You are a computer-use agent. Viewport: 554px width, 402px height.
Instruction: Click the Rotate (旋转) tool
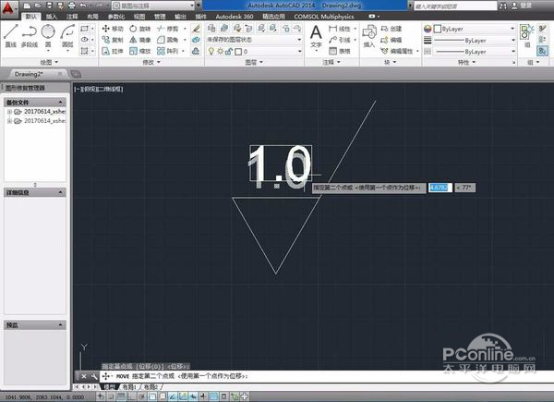[x=140, y=29]
